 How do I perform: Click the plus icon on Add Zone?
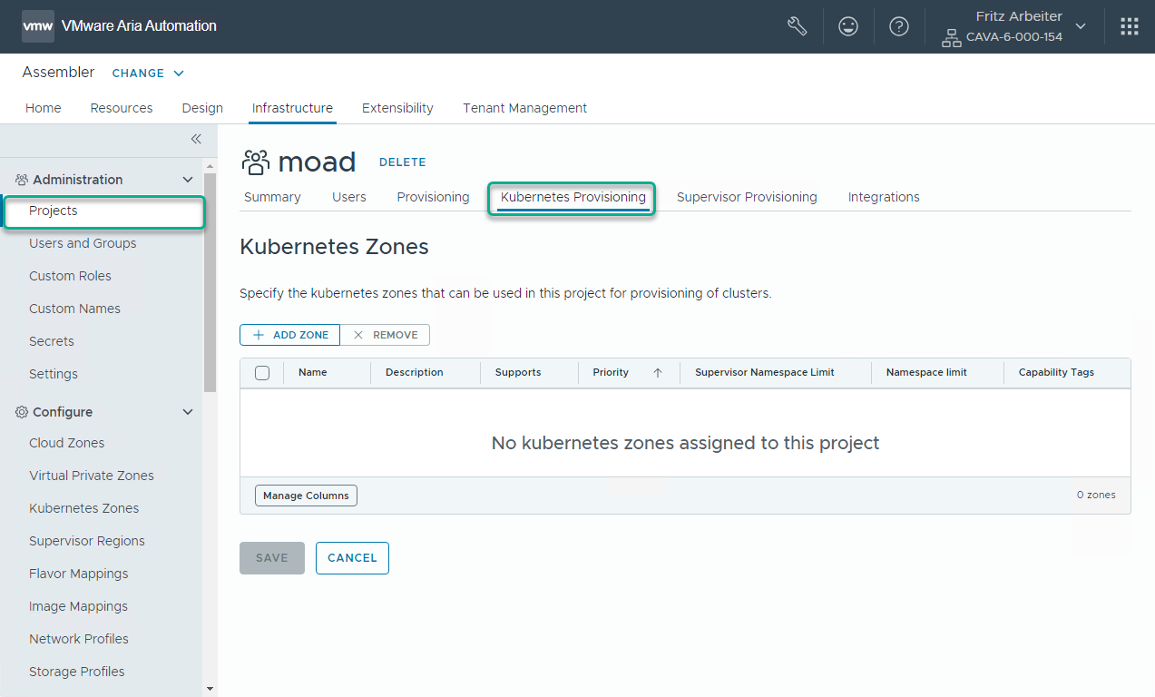(x=259, y=335)
